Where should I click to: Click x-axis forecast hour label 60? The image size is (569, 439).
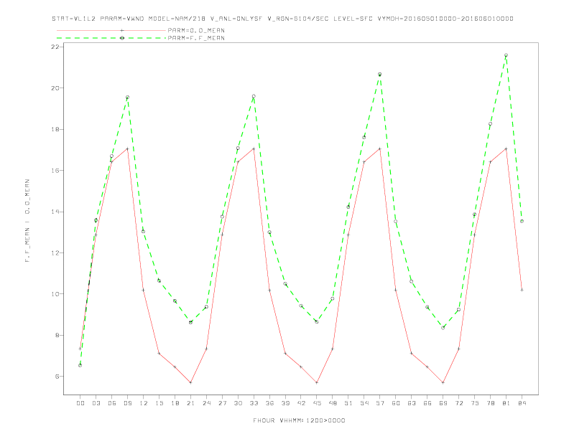(x=396, y=403)
